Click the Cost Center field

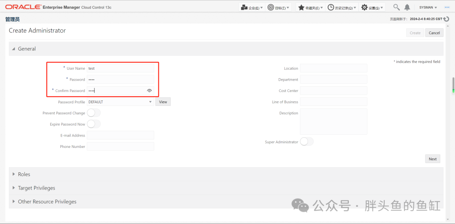333,91
